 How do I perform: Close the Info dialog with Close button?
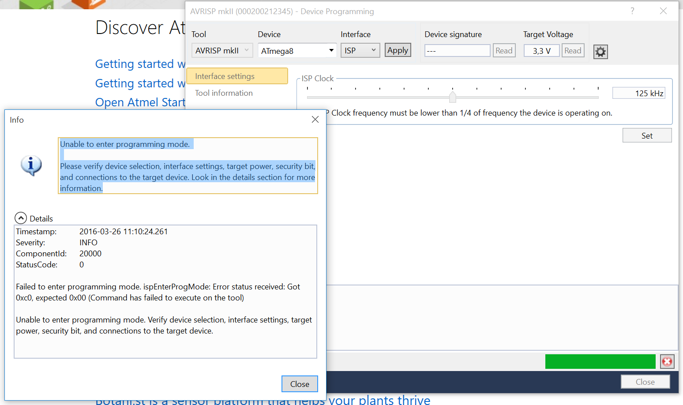point(300,384)
